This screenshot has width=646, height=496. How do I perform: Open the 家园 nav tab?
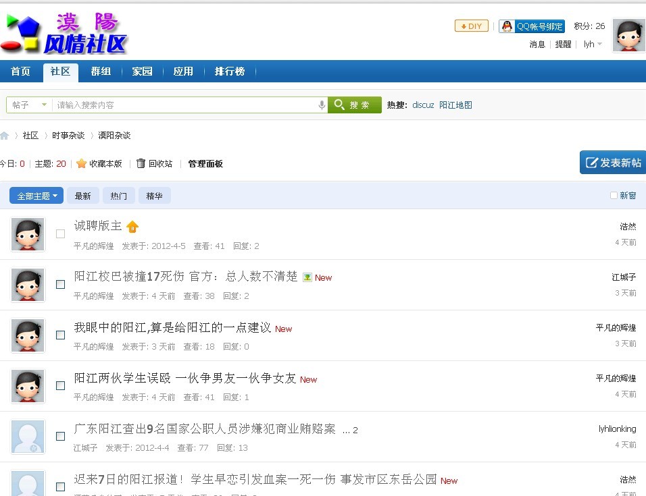(x=142, y=71)
